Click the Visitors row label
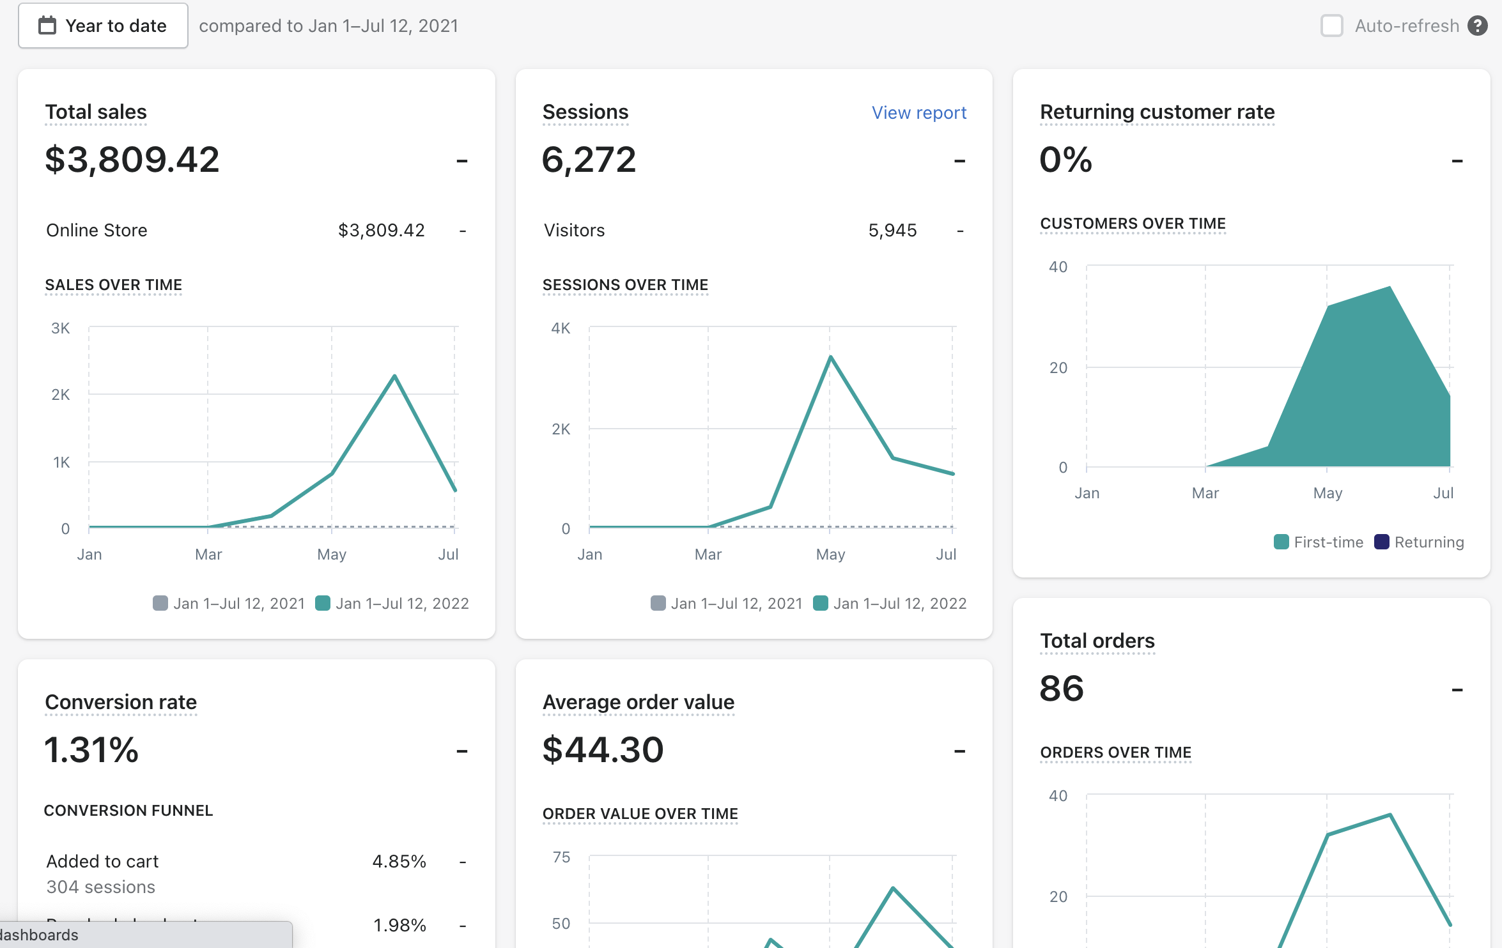 pyautogui.click(x=574, y=230)
